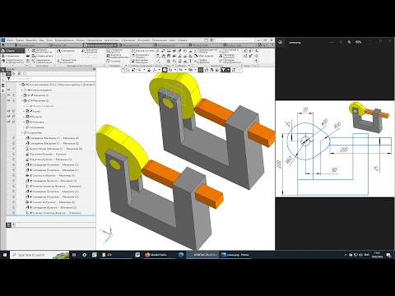This screenshot has width=395, height=296.
Task: Pin the model tree panel
Action: (x=94, y=69)
